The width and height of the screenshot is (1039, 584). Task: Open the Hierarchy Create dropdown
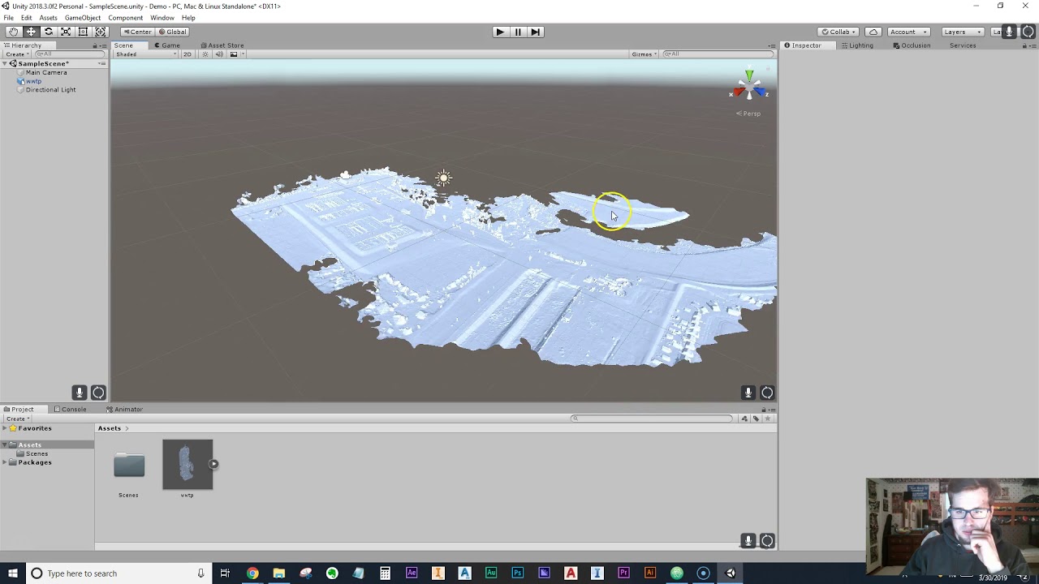(x=17, y=54)
